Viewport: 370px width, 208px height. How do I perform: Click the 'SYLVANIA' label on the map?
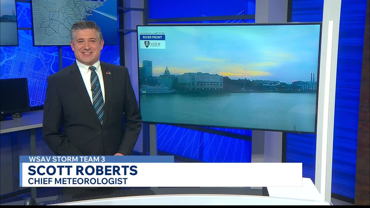point(71,4)
